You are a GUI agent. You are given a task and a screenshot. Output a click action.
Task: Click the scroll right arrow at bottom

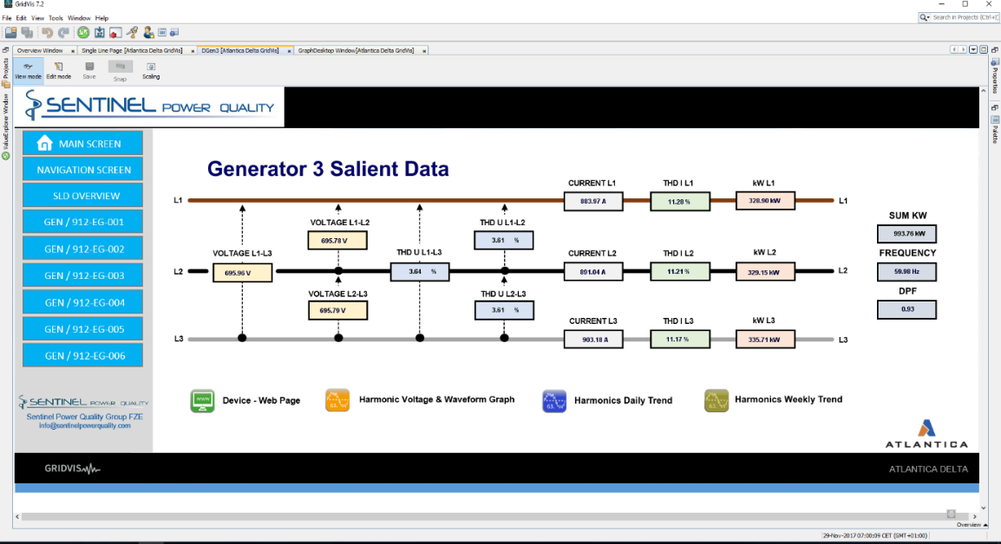point(974,516)
